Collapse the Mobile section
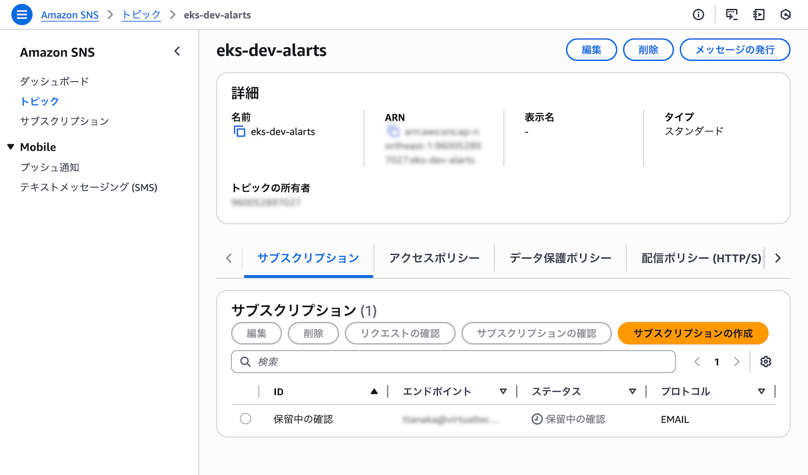Viewport: 808px width, 475px height. (10, 147)
